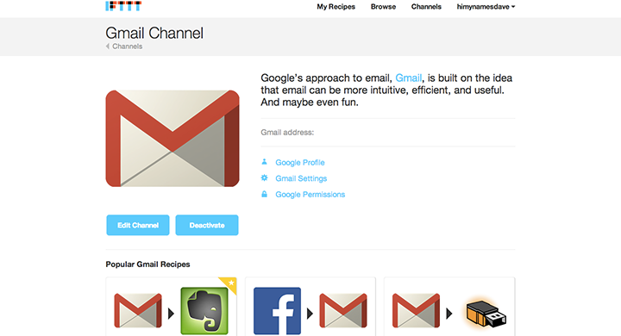Click the large Gmail channel logo
This screenshot has height=336, width=621.
coord(172,139)
